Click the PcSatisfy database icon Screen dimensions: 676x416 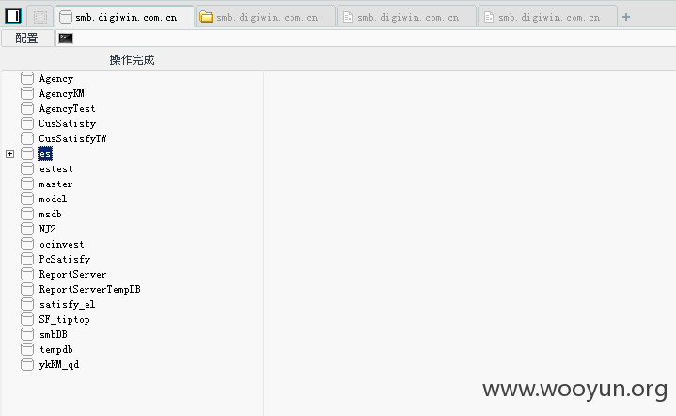(x=27, y=259)
